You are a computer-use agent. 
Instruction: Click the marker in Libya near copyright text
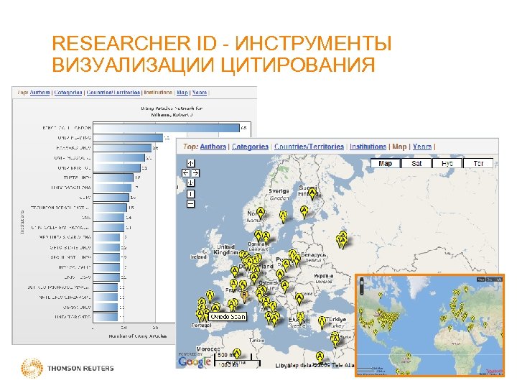(x=320, y=358)
